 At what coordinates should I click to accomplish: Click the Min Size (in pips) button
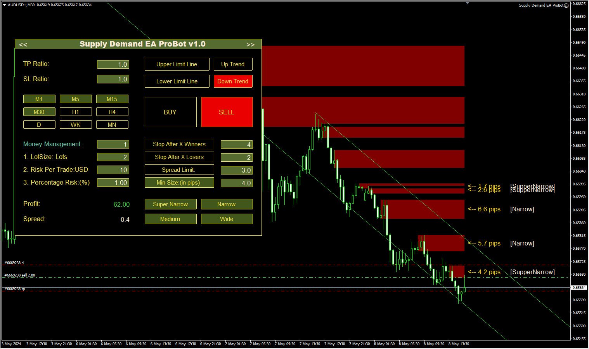(179, 183)
